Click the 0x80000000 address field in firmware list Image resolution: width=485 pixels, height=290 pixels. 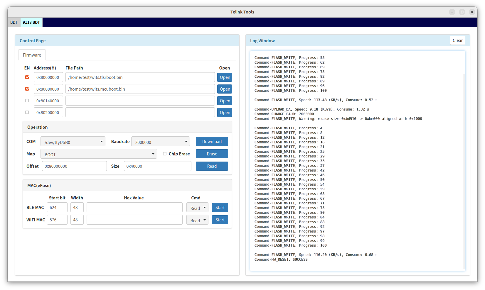[48, 77]
